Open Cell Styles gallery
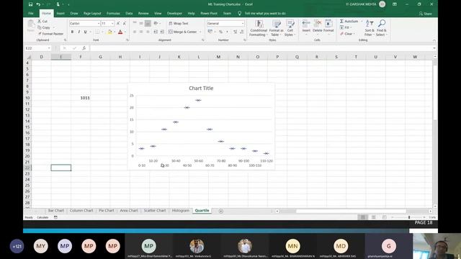This screenshot has height=259, width=461. [290, 28]
